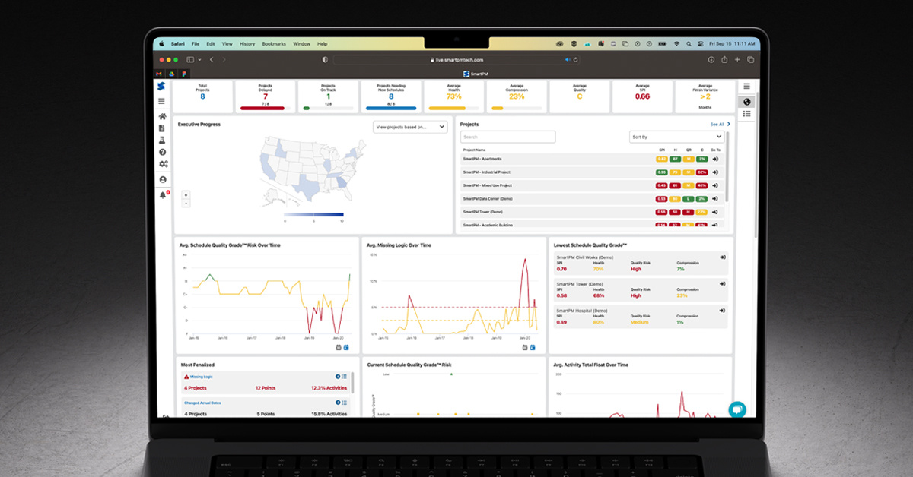913x477 pixels.
Task: Open the settings gears icon in sidebar
Action: pos(163,164)
